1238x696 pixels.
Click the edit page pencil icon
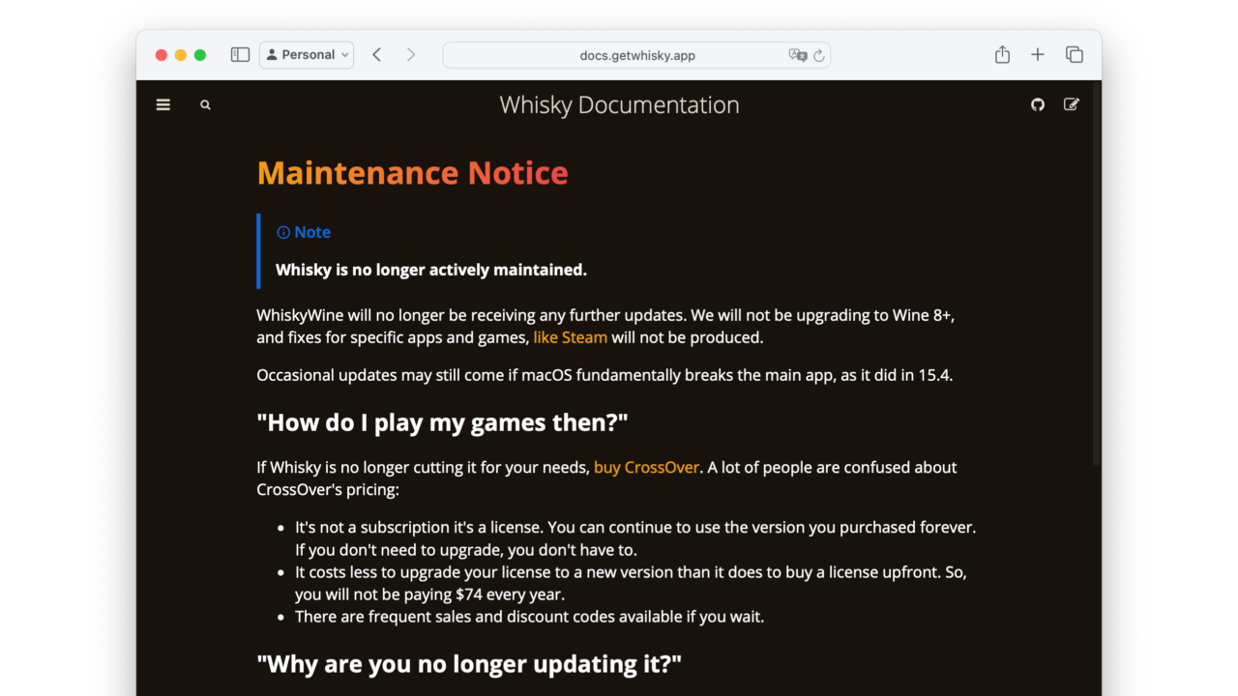1071,104
